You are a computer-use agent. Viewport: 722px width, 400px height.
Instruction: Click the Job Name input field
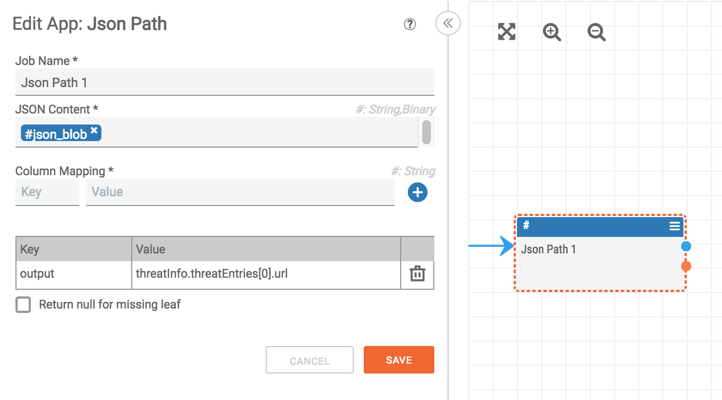pos(224,83)
